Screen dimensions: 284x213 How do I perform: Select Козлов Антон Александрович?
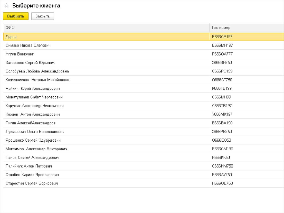(x=33, y=114)
